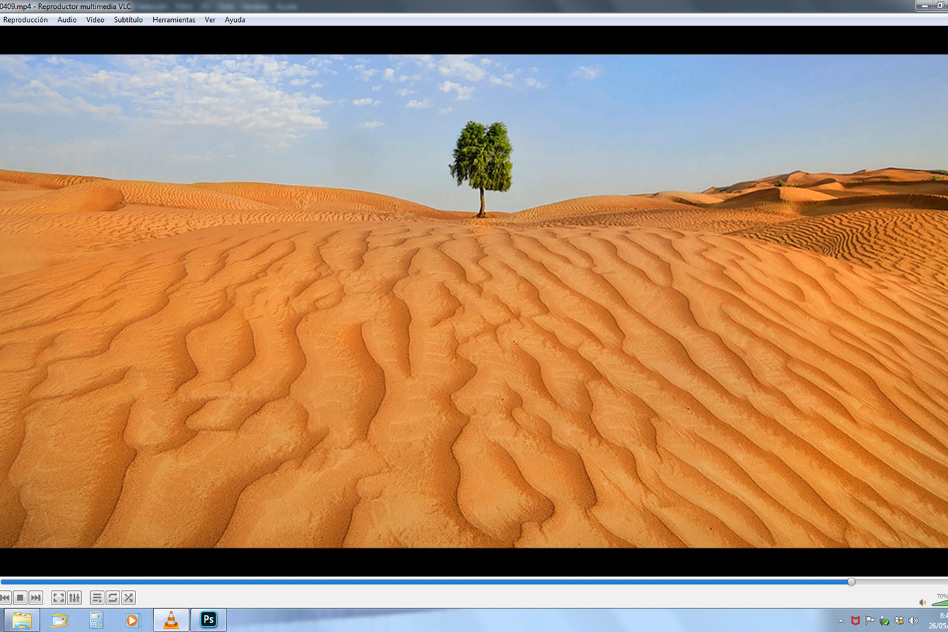Skip to the next media track

point(36,598)
